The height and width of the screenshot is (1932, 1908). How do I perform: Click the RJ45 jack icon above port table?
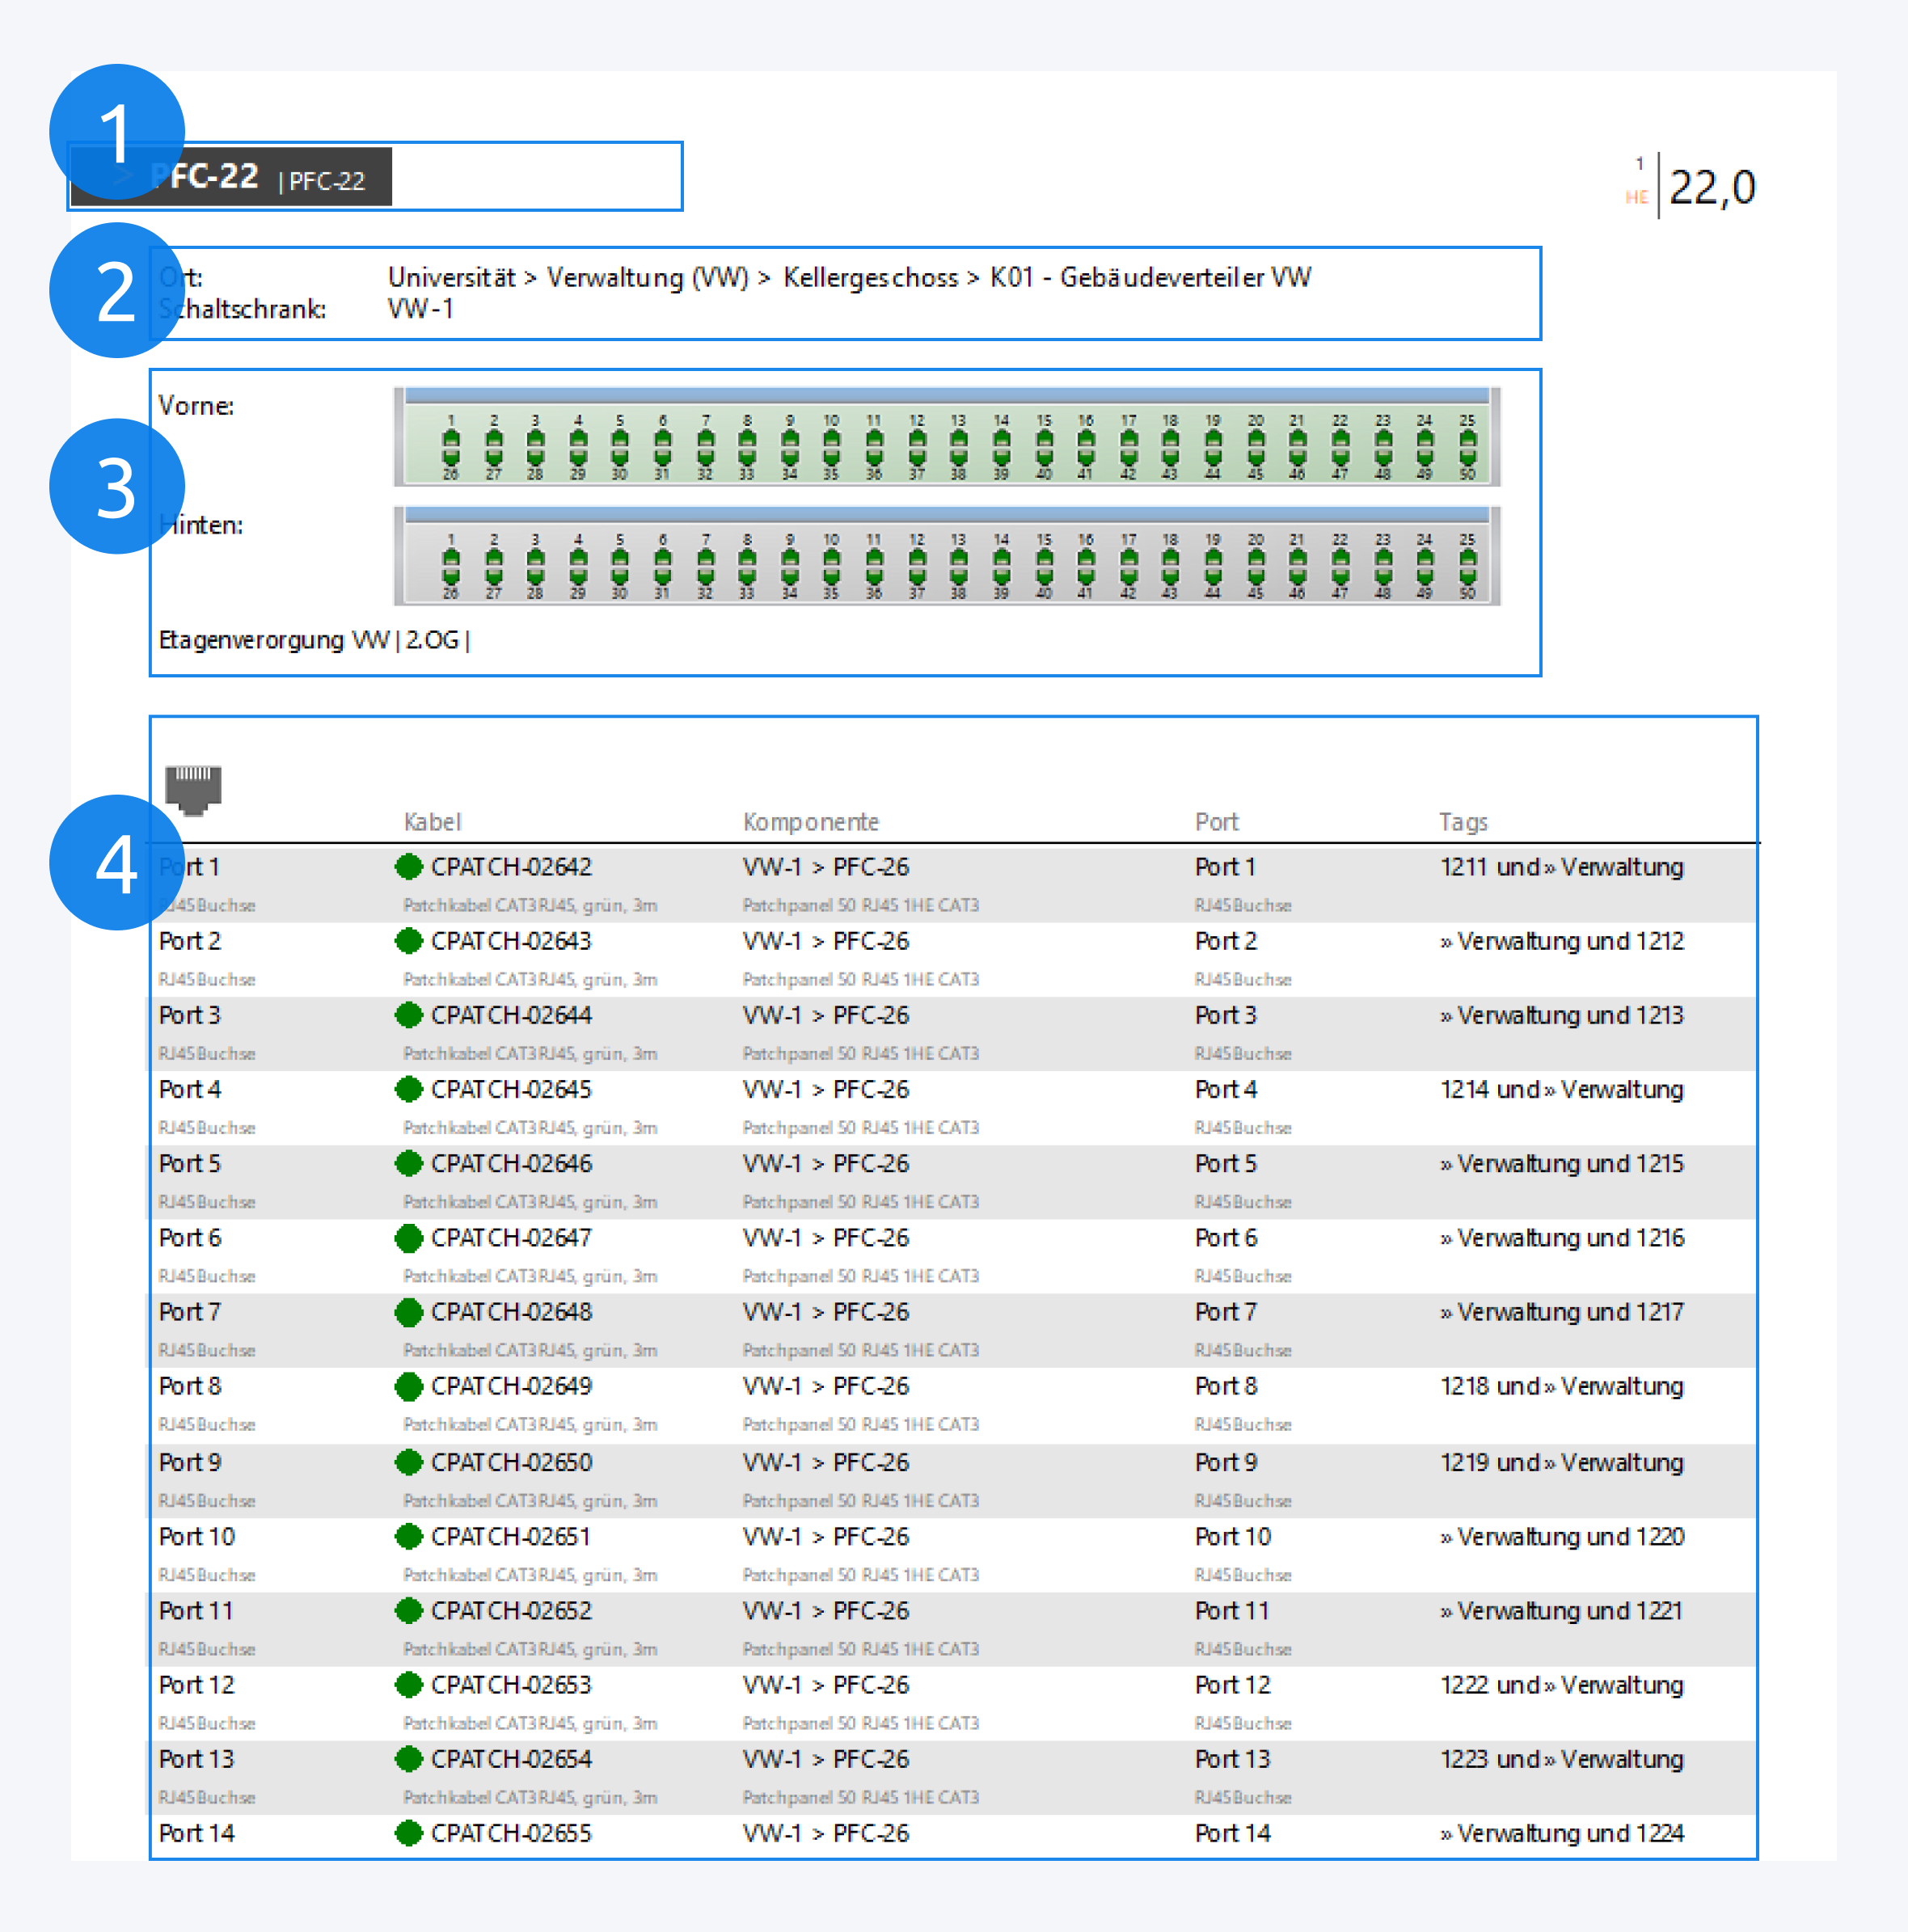[x=193, y=790]
